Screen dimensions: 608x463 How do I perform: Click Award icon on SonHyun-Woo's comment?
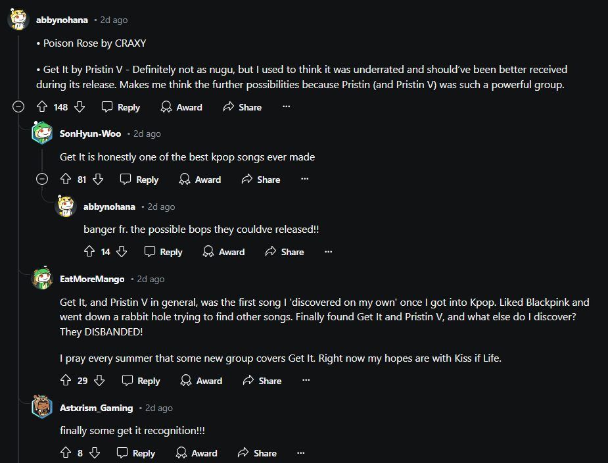pos(185,180)
